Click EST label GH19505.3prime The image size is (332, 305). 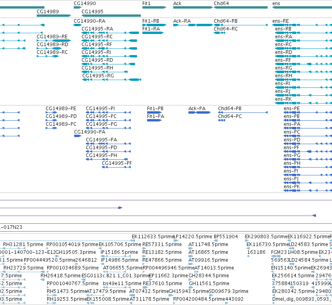pyautogui.click(x=76, y=252)
